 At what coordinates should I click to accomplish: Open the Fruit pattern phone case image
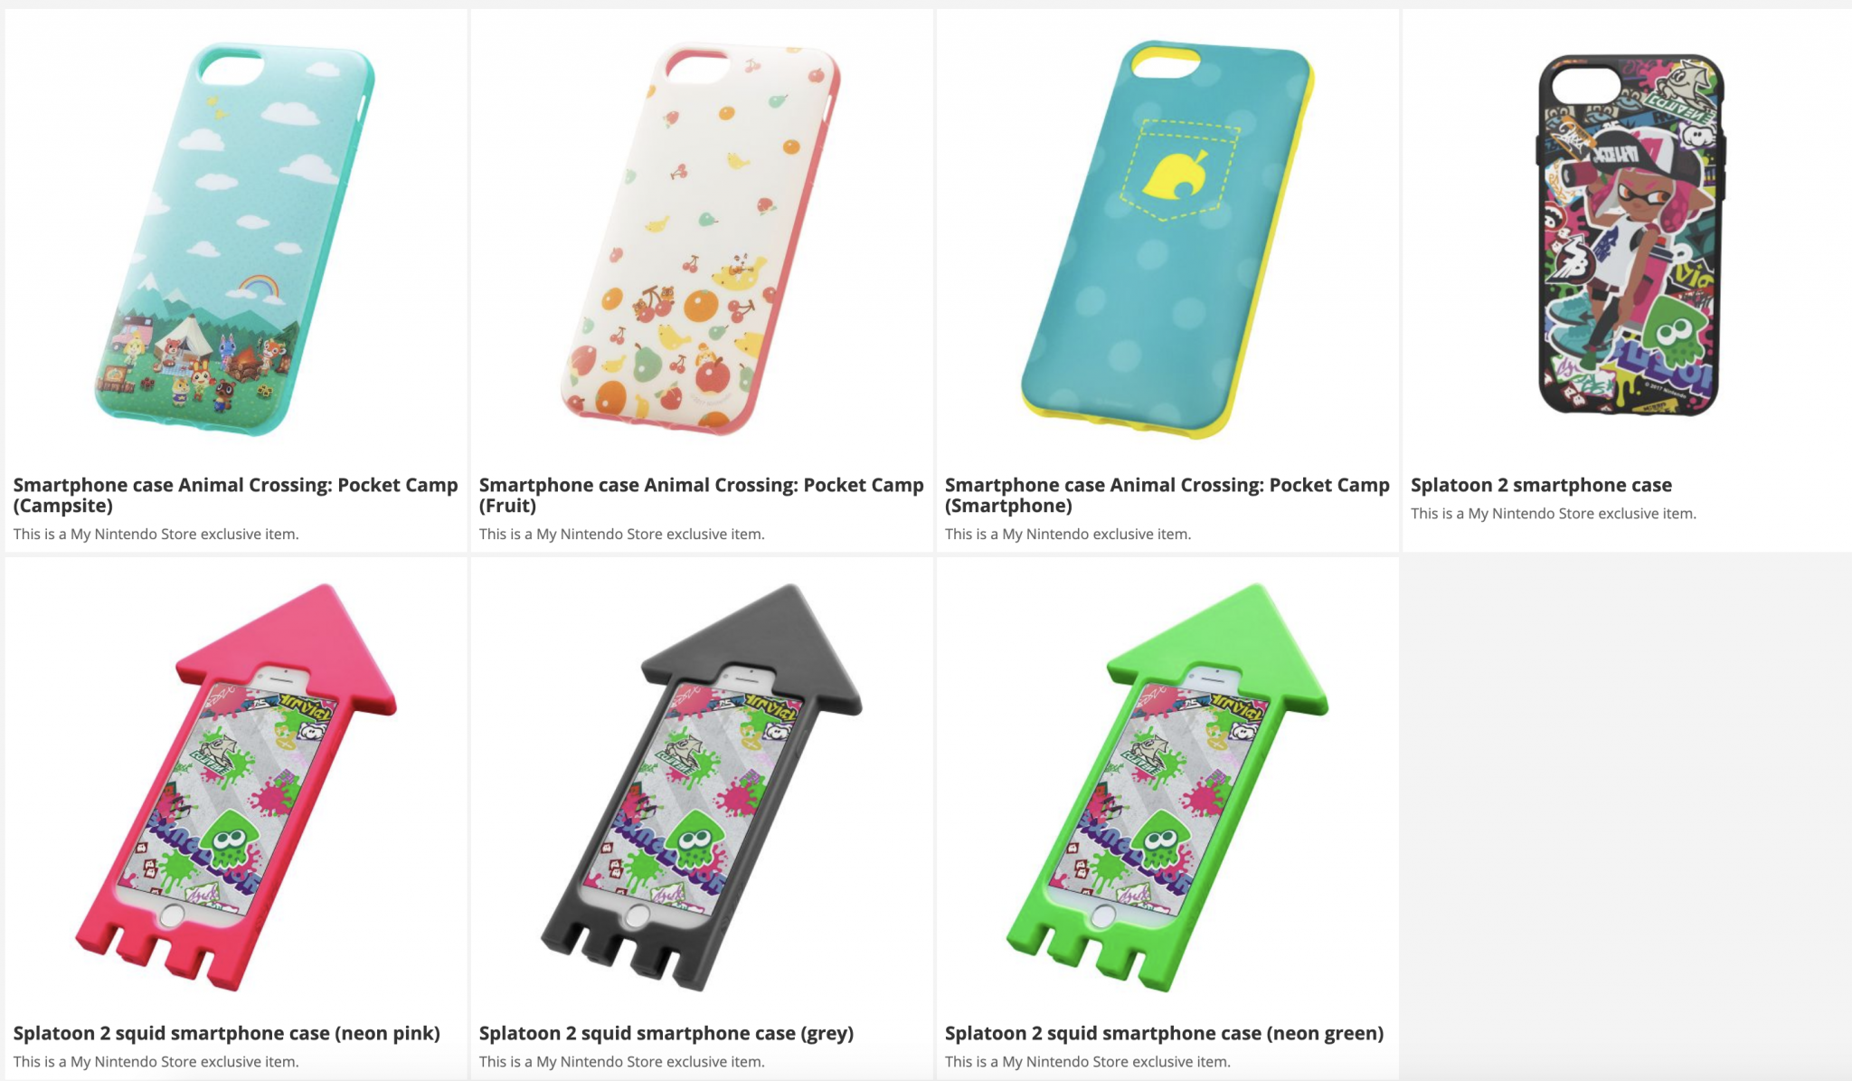[x=701, y=240]
